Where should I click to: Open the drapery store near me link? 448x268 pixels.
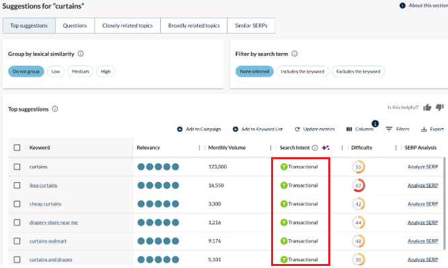tap(53, 222)
